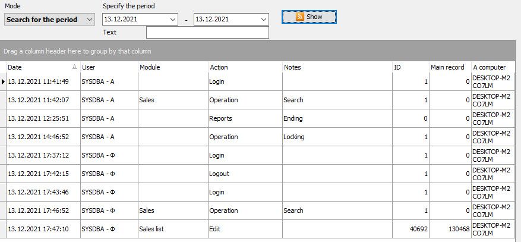The height and width of the screenshot is (242, 521).
Task: Click into the Text search field
Action: pyautogui.click(x=207, y=33)
